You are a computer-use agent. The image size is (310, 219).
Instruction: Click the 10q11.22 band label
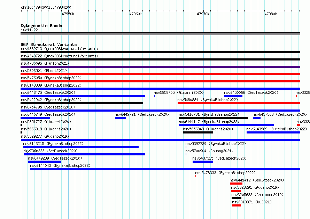pyautogui.click(x=29, y=30)
